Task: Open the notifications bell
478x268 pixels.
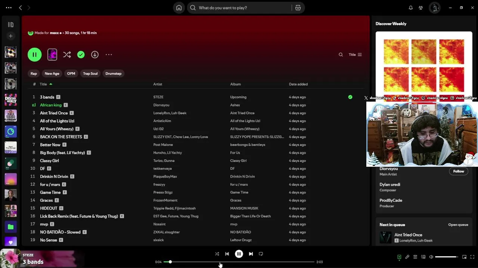Action: 411,8
